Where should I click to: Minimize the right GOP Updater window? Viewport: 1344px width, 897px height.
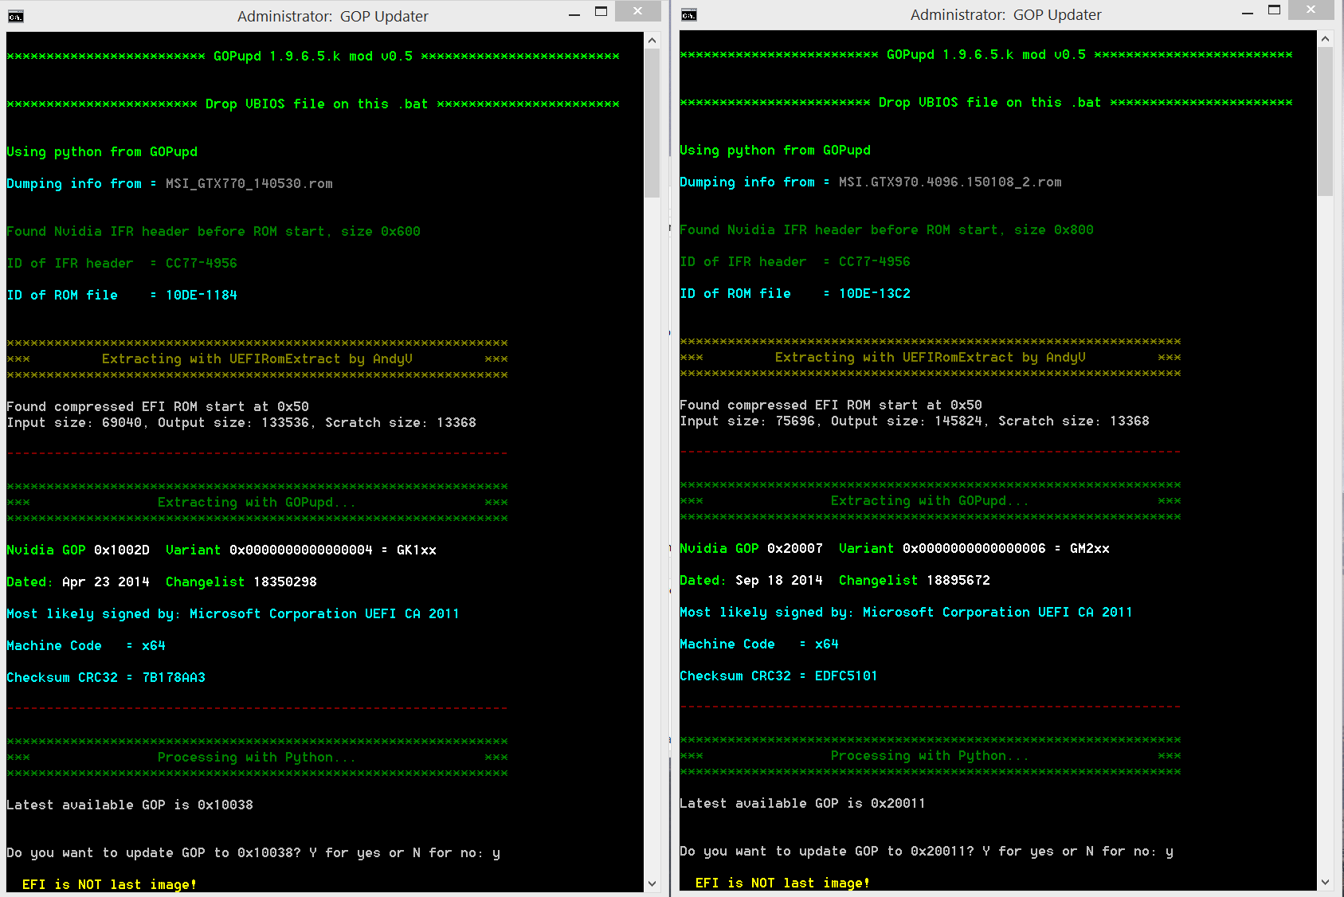click(x=1248, y=12)
